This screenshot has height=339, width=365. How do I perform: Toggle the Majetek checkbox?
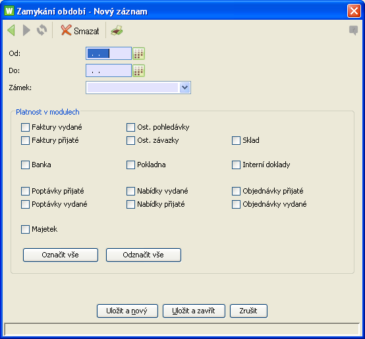tap(25, 229)
